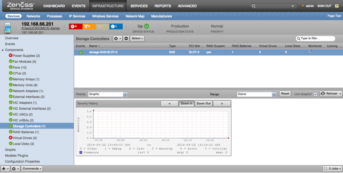Click the top global search field
Viewport: 343px width, 173px height.
pos(274,6)
